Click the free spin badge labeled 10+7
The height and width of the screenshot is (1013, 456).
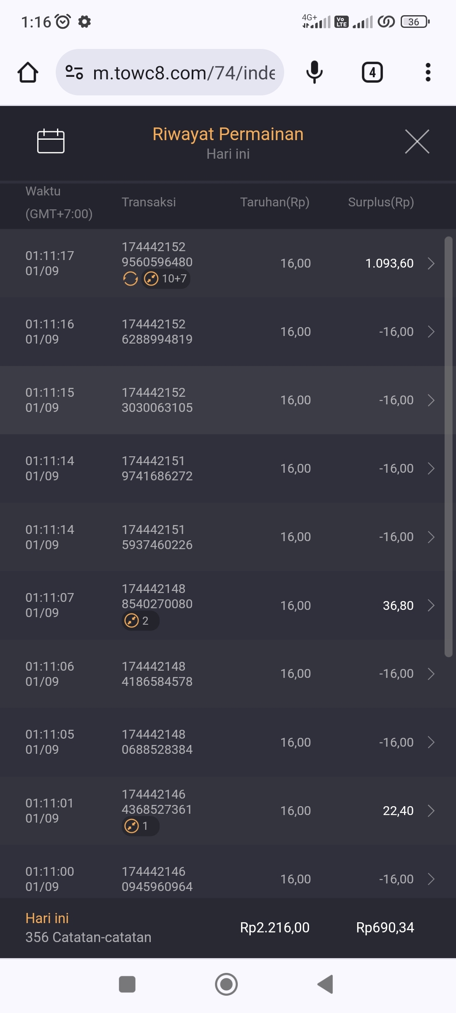(166, 279)
